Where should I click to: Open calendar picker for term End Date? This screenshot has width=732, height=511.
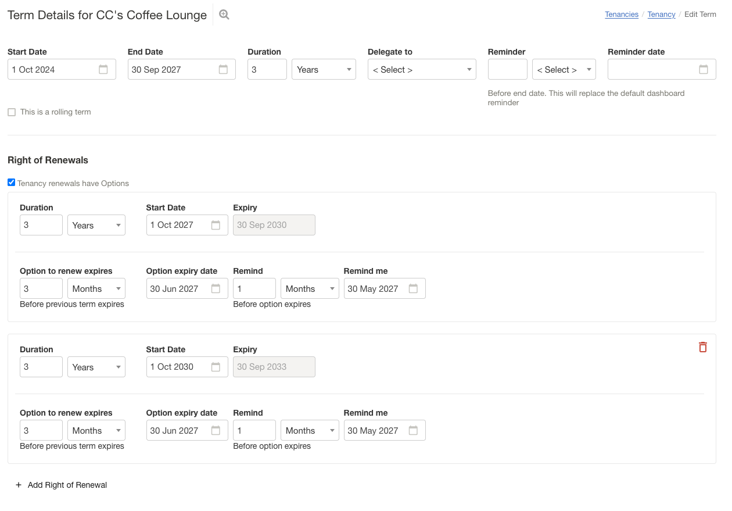click(223, 70)
